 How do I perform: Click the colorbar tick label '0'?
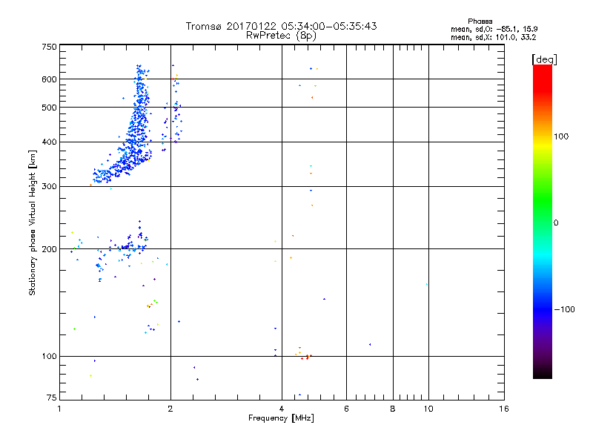pos(556,223)
